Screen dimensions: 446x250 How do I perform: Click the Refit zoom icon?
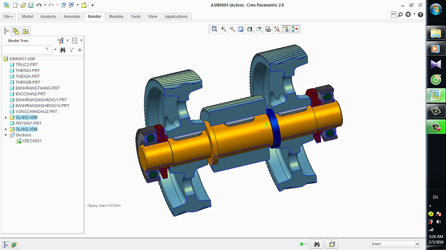coord(214,29)
